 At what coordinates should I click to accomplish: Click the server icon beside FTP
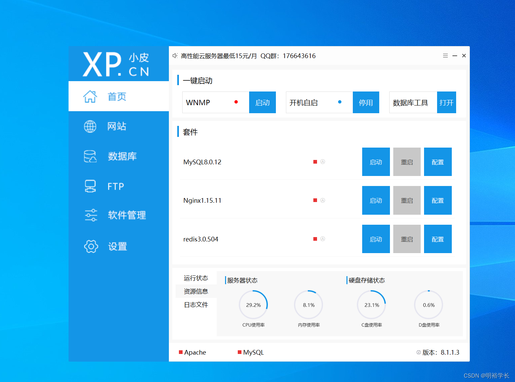(90, 186)
